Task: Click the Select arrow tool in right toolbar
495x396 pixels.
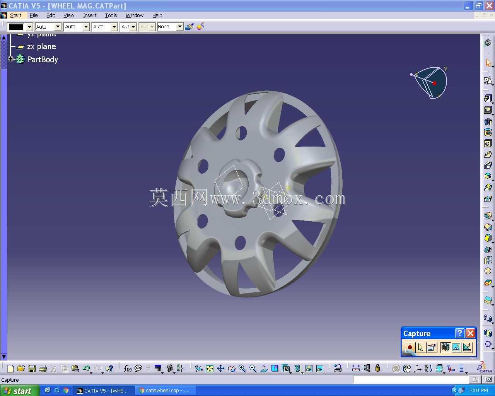Action: point(488,63)
